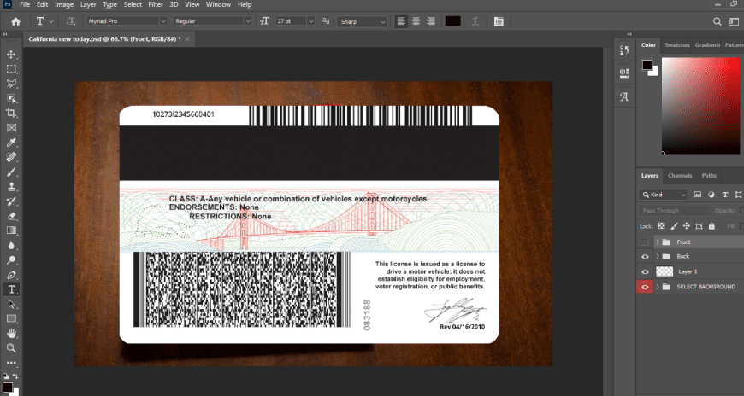744x396 pixels.
Task: Open the font family dropdown Myriad Pro
Action: (127, 21)
